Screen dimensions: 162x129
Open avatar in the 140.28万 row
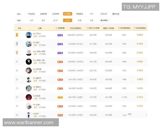tap(29, 88)
